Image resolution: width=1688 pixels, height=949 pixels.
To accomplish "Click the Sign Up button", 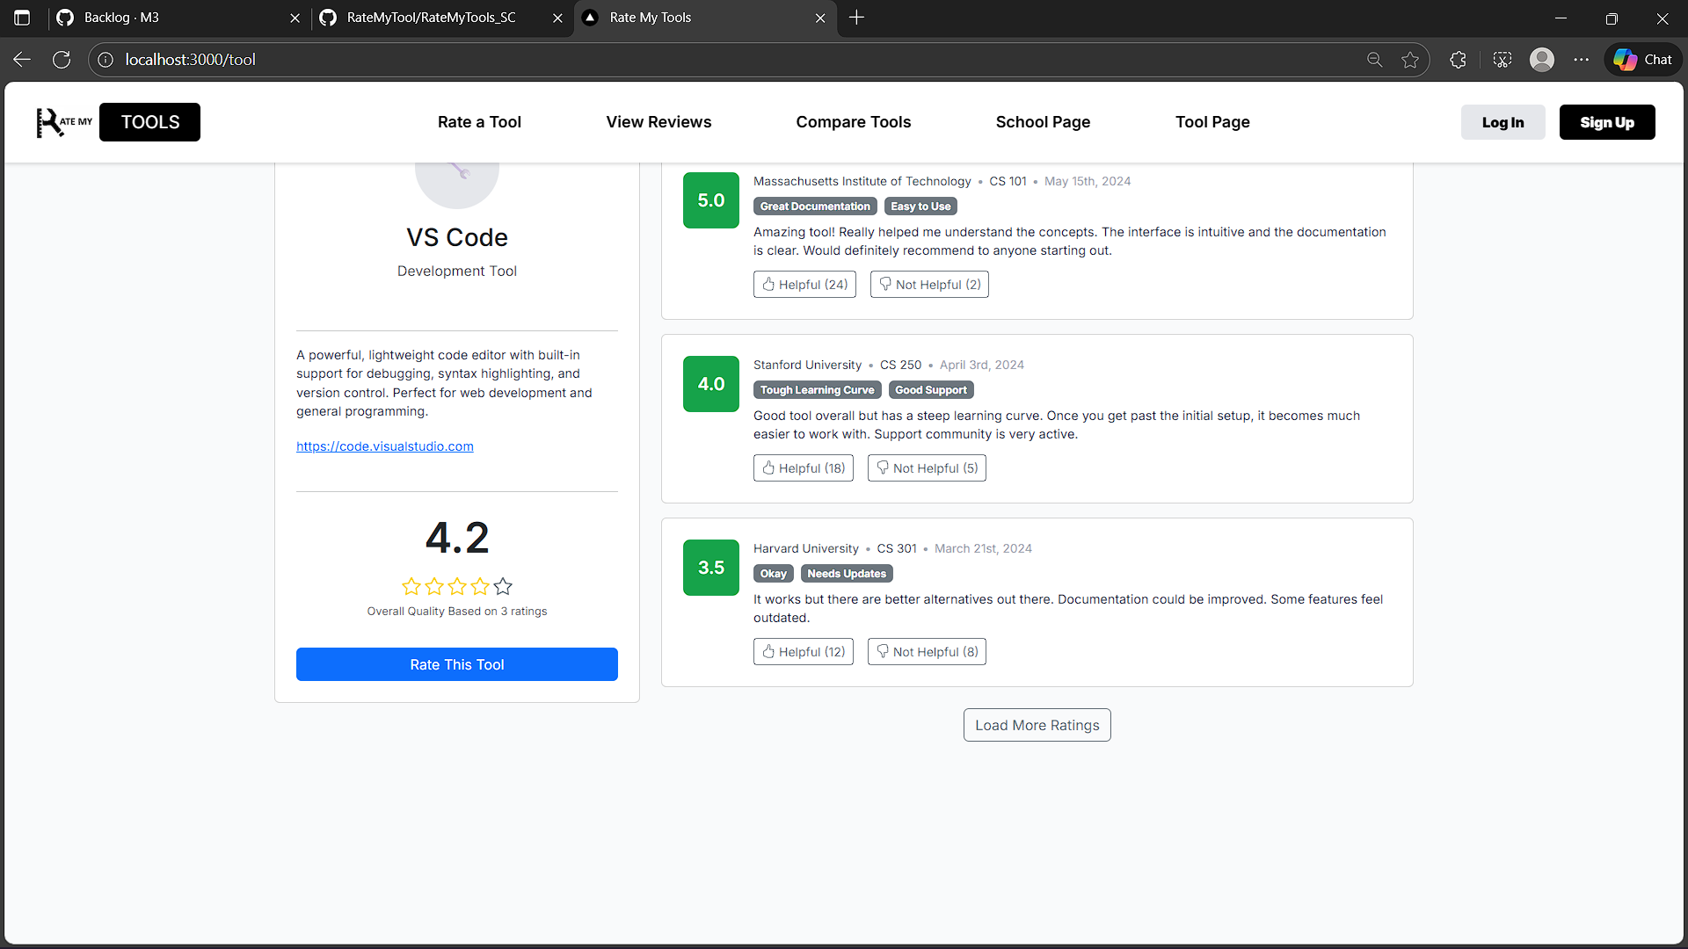I will click(x=1606, y=122).
